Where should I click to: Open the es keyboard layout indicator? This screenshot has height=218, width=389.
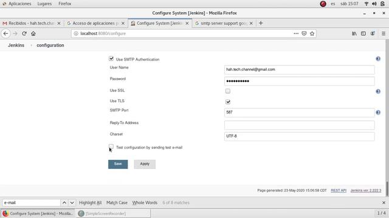333,4
